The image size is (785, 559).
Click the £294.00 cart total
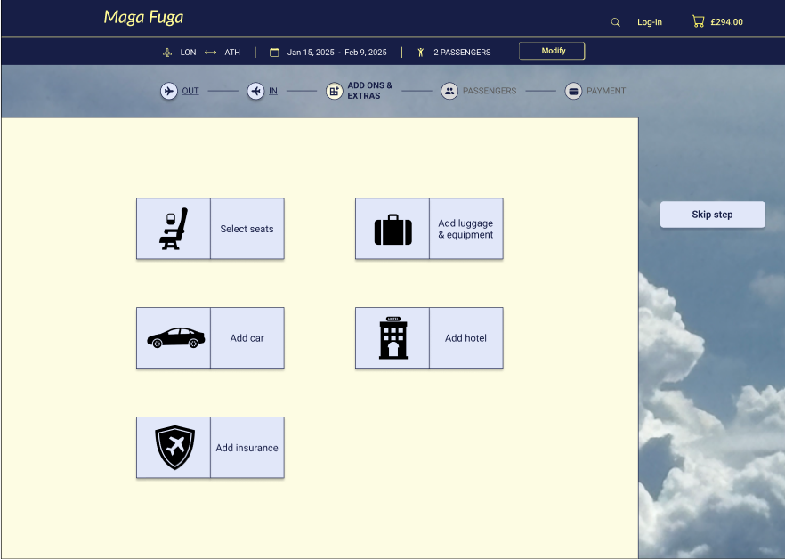click(726, 22)
